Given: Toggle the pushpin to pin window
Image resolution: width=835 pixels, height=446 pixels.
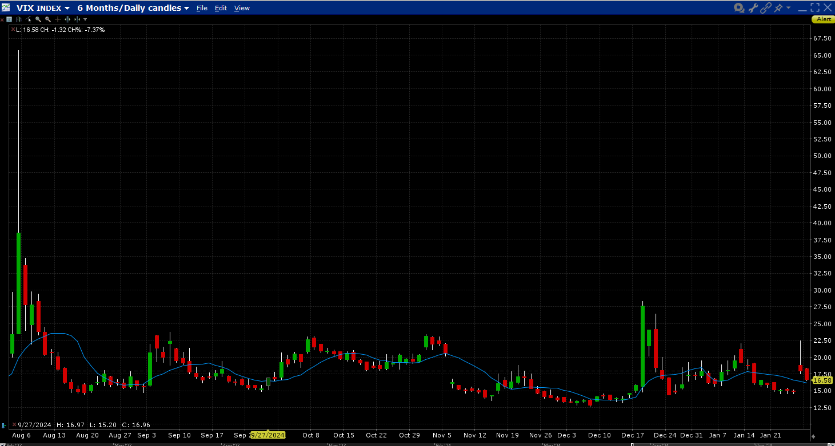Looking at the screenshot, I should [x=778, y=8].
